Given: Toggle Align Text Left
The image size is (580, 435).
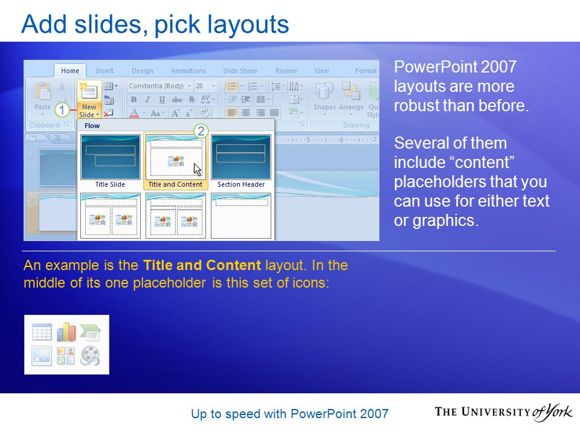Looking at the screenshot, I should 232,113.
